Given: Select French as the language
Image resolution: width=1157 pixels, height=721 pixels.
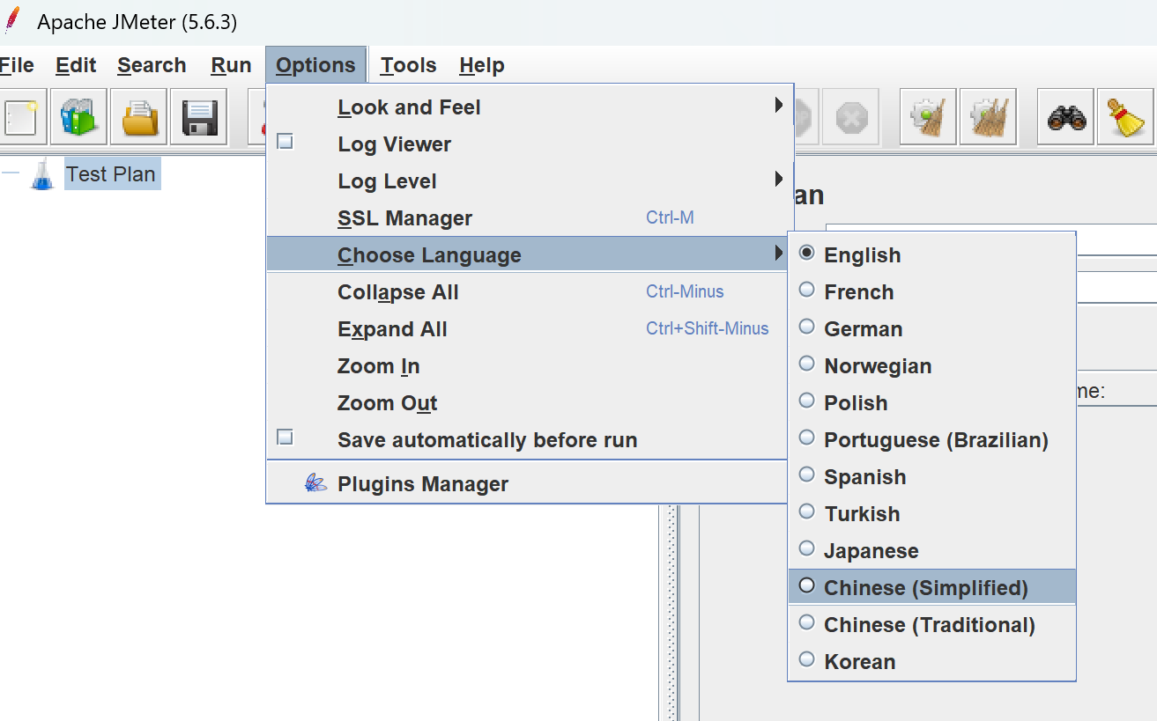Looking at the screenshot, I should click(x=931, y=292).
